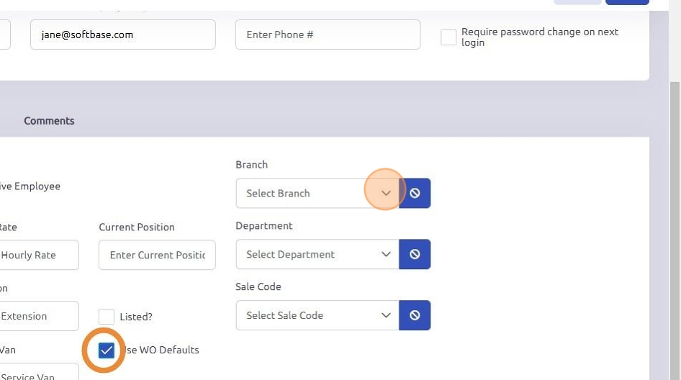Focus the Enter Phone # field
Viewport: 681px width, 380px height.
[328, 35]
